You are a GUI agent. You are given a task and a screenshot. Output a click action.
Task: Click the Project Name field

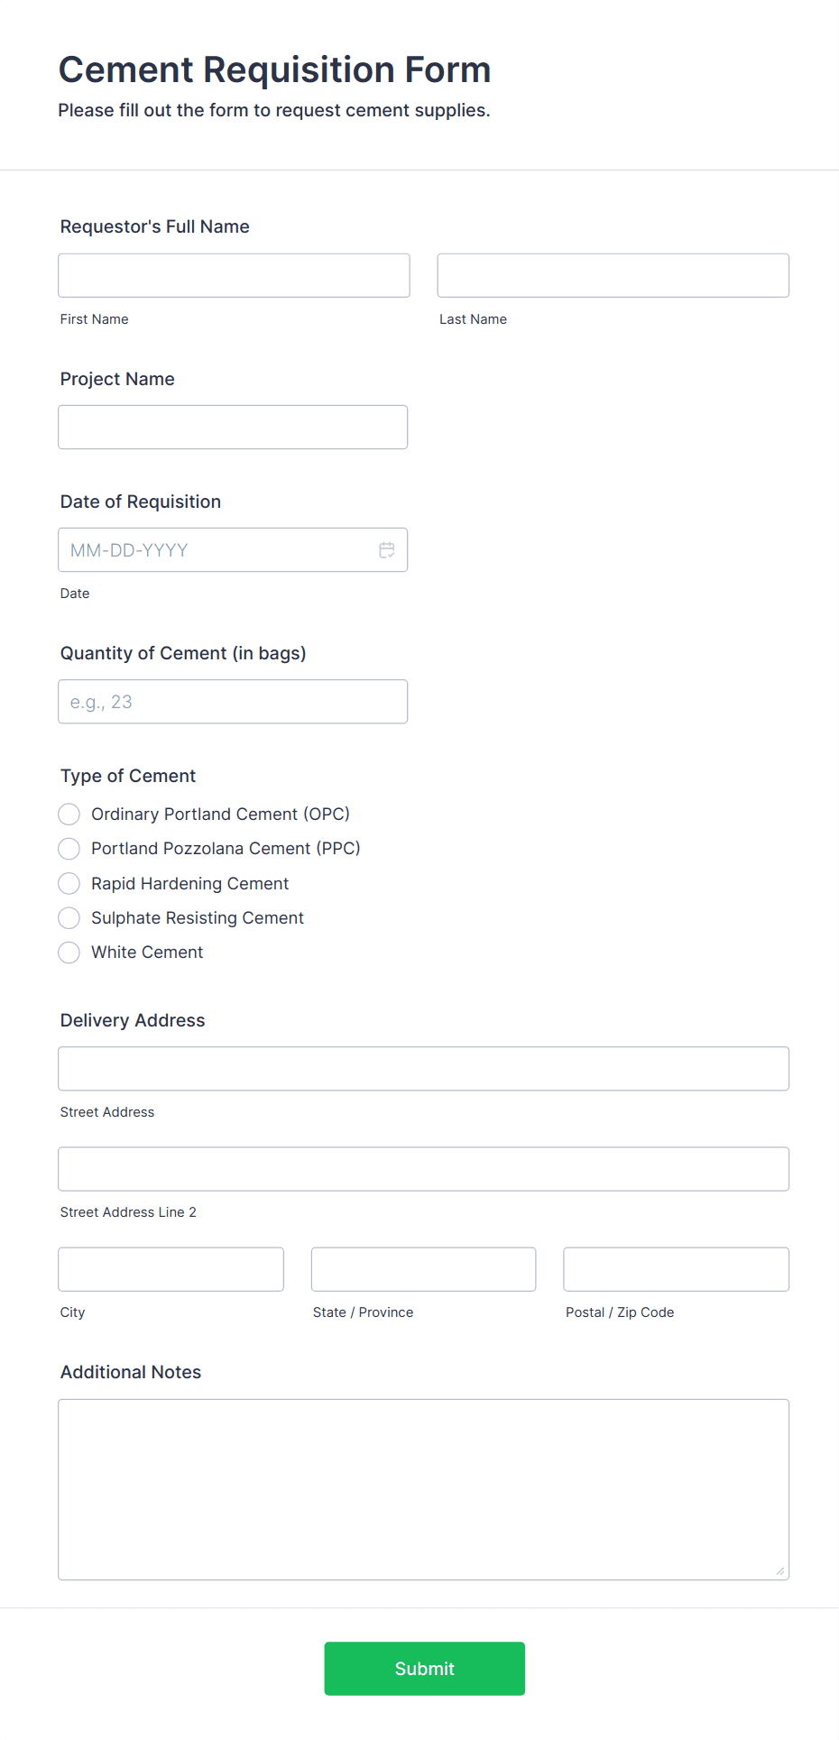coord(233,428)
